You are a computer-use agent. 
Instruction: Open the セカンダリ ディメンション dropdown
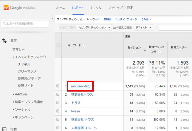click(x=95, y=28)
